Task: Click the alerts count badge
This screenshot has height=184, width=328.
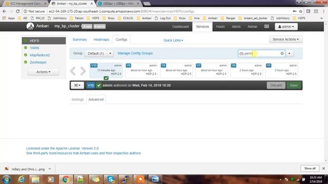Action: pos(99,27)
